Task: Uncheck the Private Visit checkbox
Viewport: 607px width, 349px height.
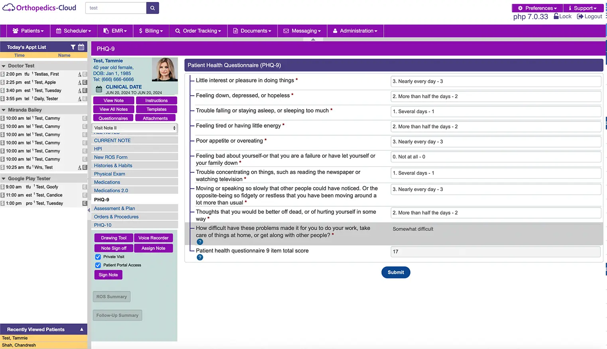Action: coord(98,257)
